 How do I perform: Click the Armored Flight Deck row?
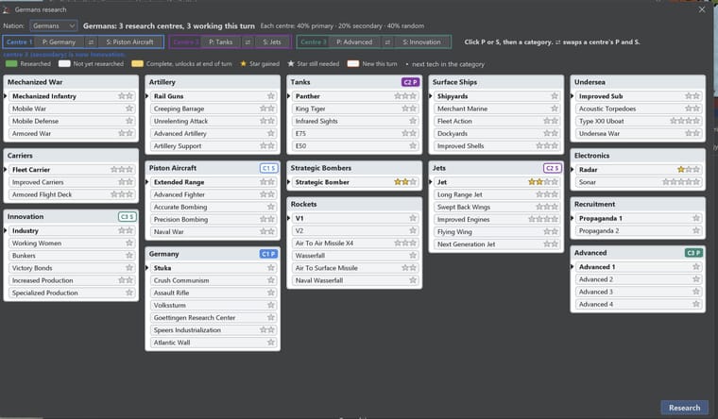pyautogui.click(x=72, y=194)
